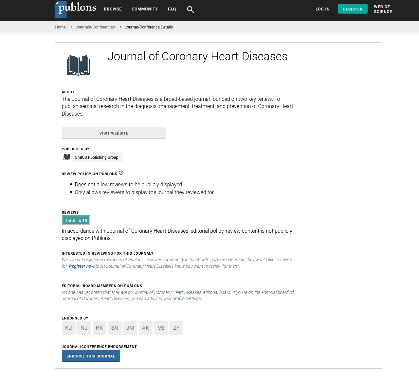Click 'Does not allow reviews to be publicly displayed'
Image resolution: width=419 pixels, height=383 pixels.
pos(128,185)
